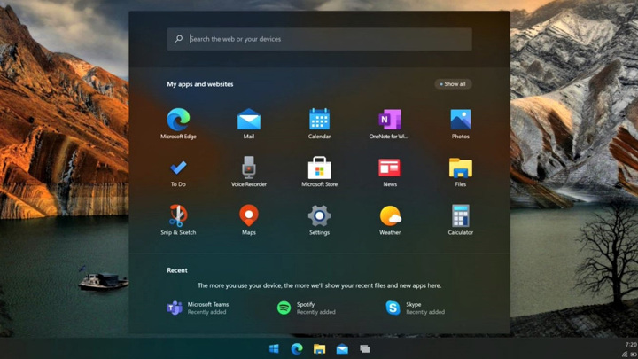Image resolution: width=638 pixels, height=359 pixels.
Task: Open Task View from the taskbar
Action: (364, 349)
